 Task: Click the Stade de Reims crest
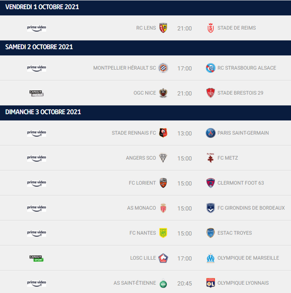tap(211, 28)
